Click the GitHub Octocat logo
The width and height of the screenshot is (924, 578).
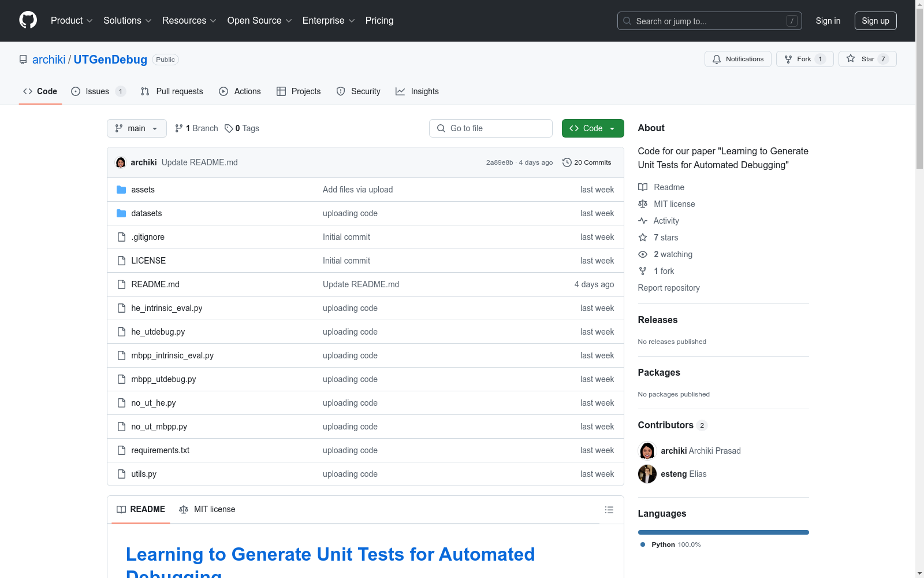point(28,20)
